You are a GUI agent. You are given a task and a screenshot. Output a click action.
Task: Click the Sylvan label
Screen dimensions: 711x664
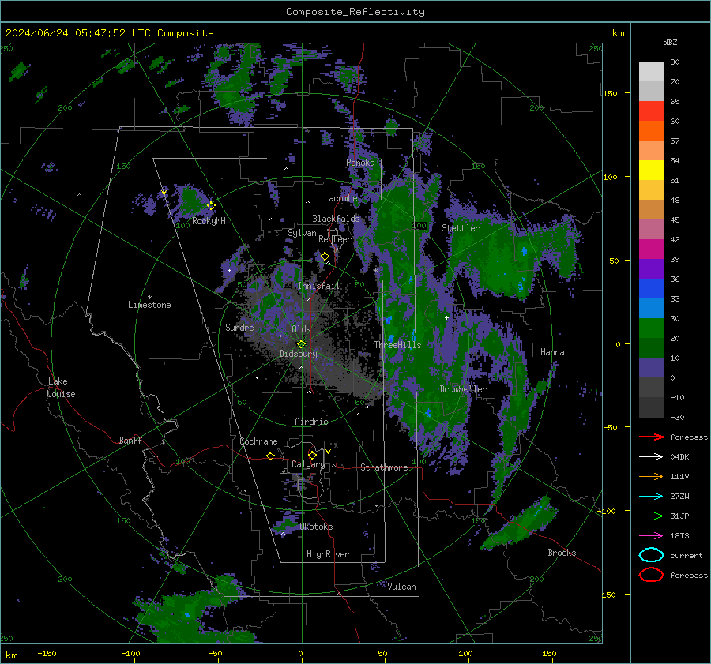[302, 233]
